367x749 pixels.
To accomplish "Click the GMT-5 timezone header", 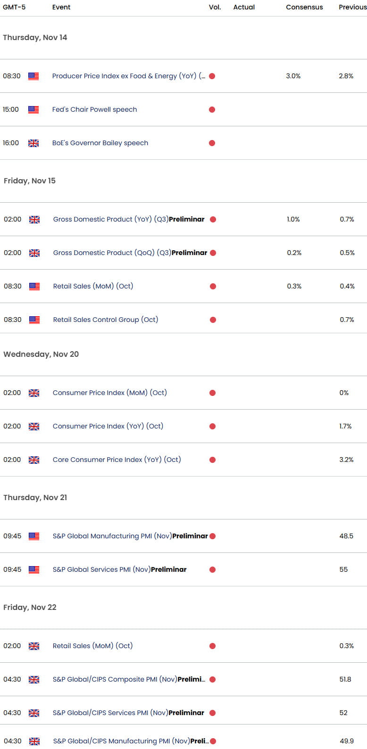I will 14,7.
